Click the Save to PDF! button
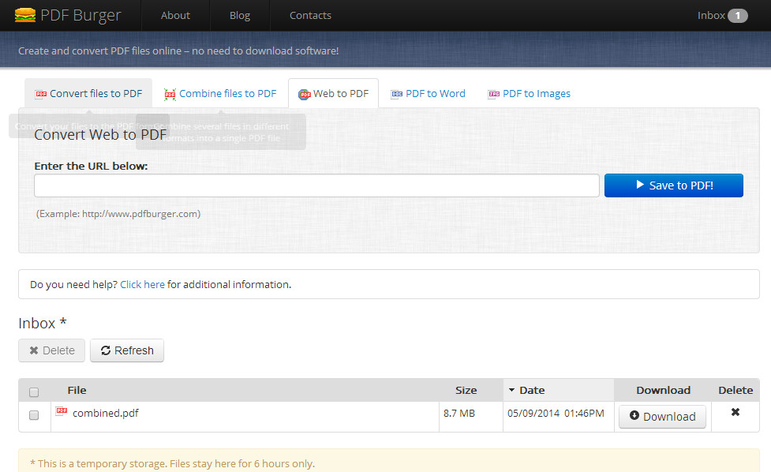Viewport: 771px width, 472px height. [674, 185]
